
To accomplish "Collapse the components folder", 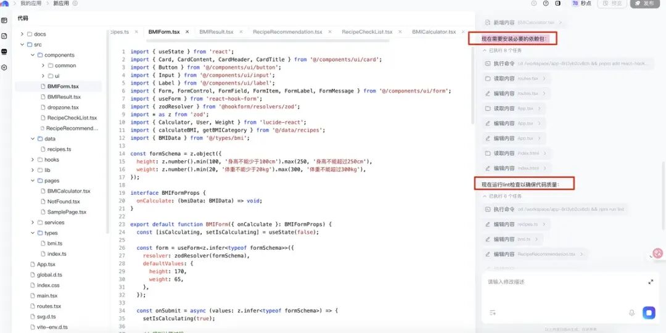I will (32, 55).
